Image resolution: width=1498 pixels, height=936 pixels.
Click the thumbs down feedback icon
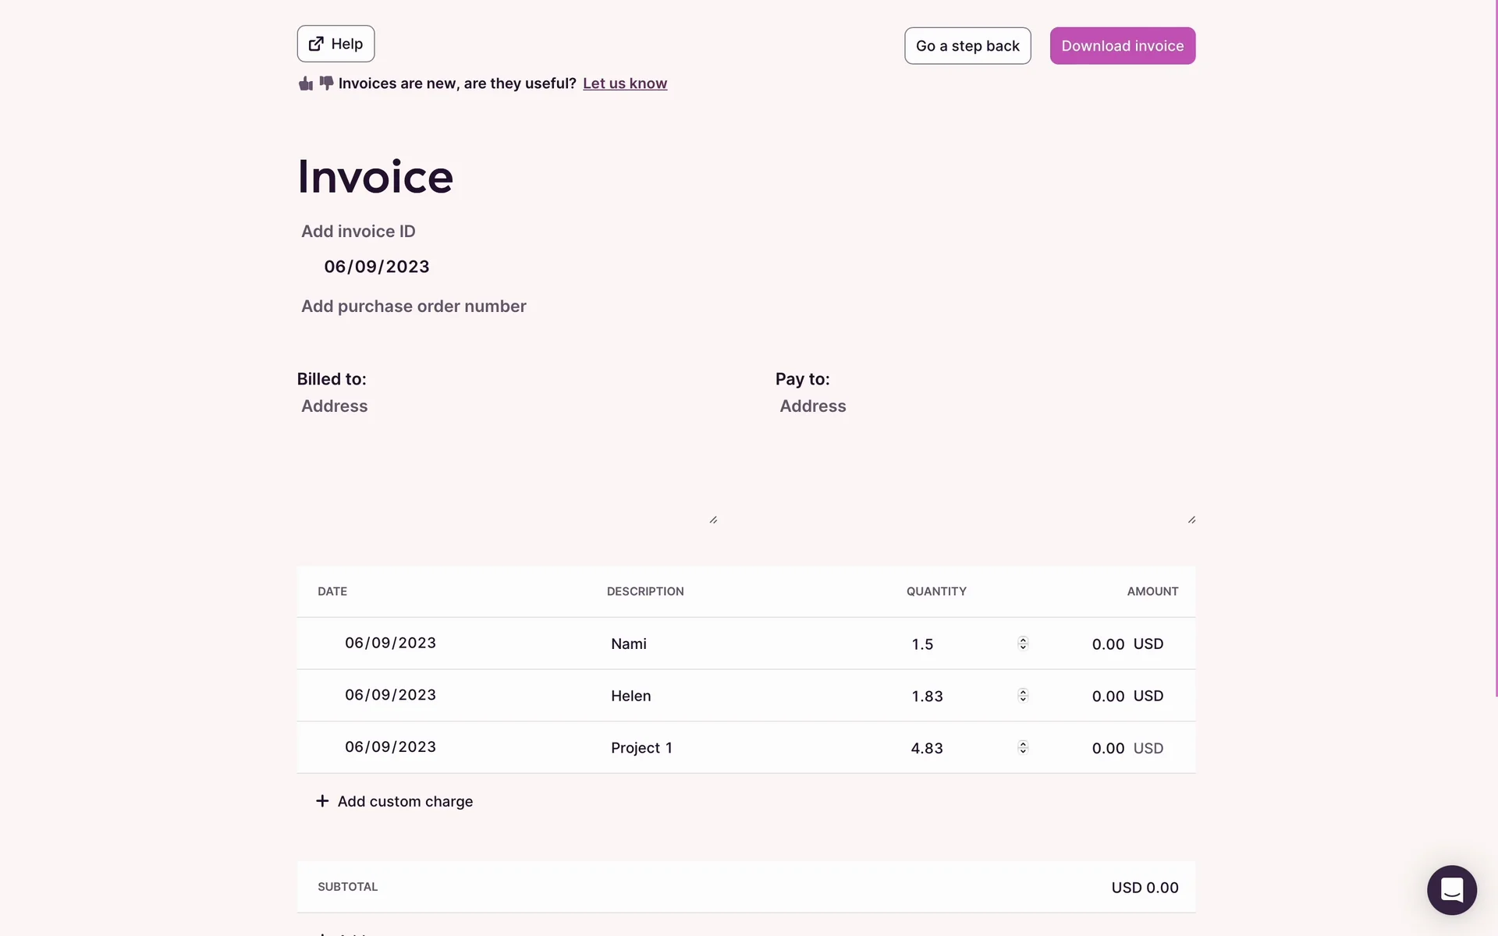tap(326, 83)
